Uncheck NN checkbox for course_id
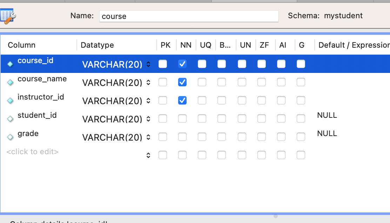Screen dimensions: 390x223 pos(182,64)
